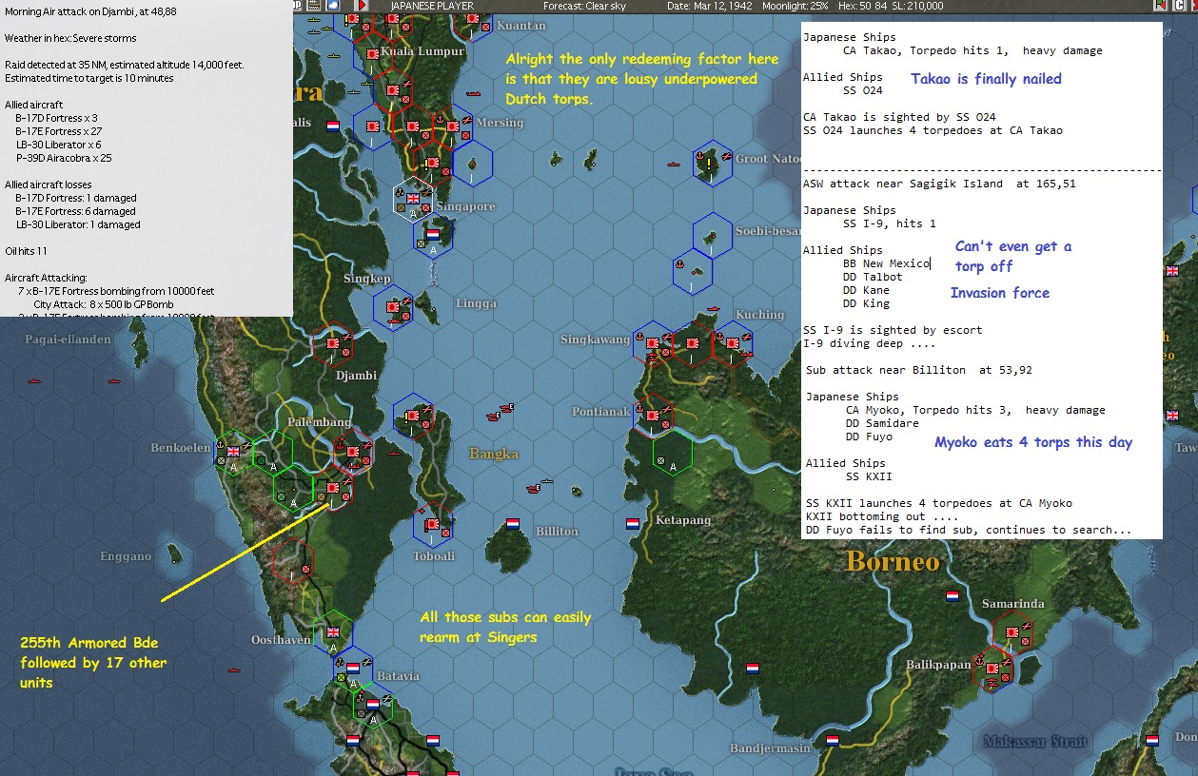Click the Forecast: Clear sky status text
The width and height of the screenshot is (1198, 776).
[x=584, y=6]
